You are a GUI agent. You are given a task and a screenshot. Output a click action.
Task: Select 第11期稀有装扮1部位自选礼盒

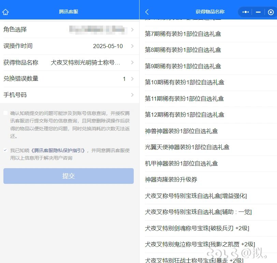click(x=185, y=99)
